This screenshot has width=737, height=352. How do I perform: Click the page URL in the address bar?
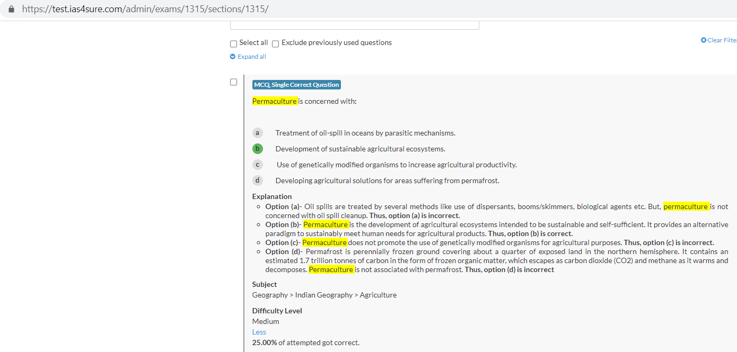[x=145, y=9]
